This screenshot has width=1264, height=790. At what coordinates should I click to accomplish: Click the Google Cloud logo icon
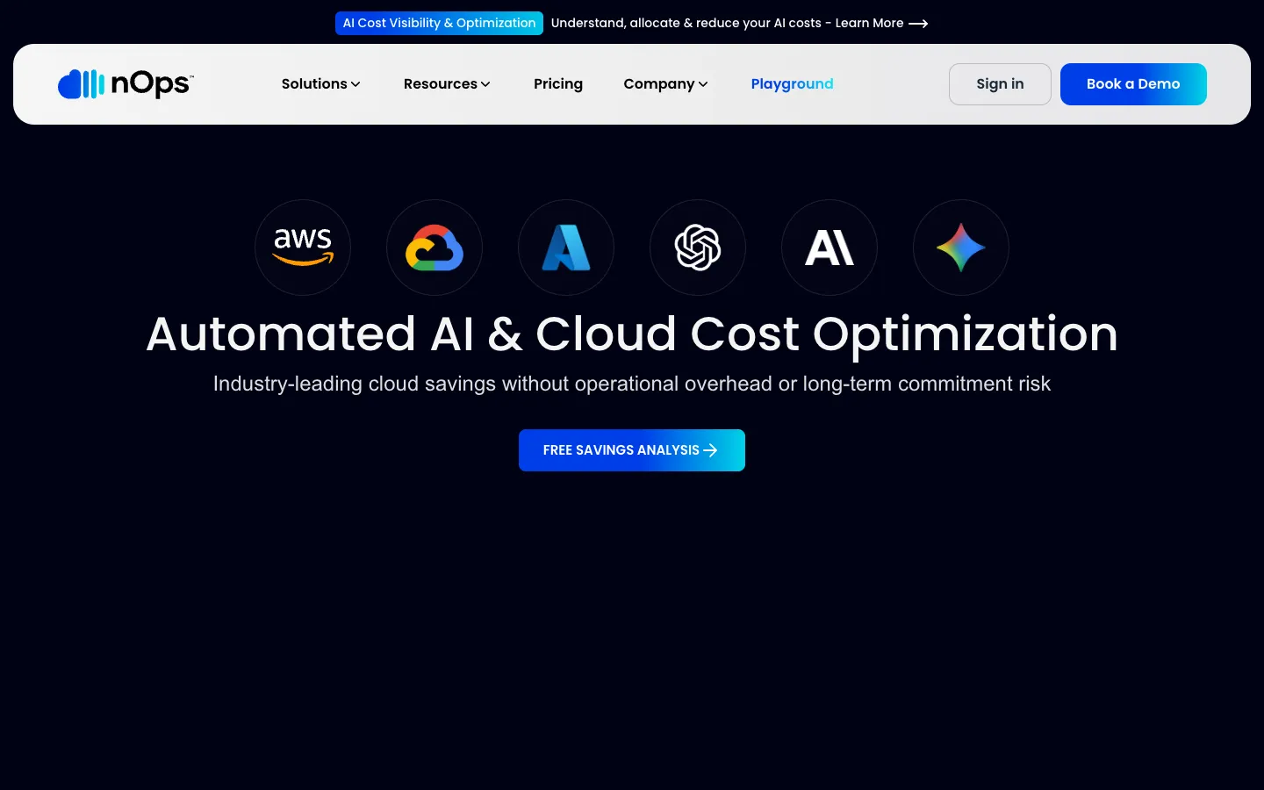click(x=434, y=248)
